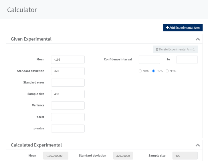Collapse the Given Experimental panel
208x161 pixels.
197,39
